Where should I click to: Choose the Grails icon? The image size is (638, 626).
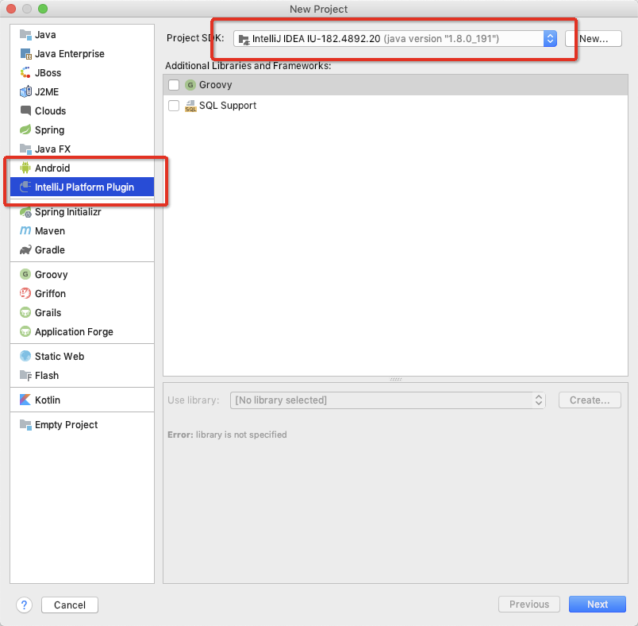coord(25,312)
